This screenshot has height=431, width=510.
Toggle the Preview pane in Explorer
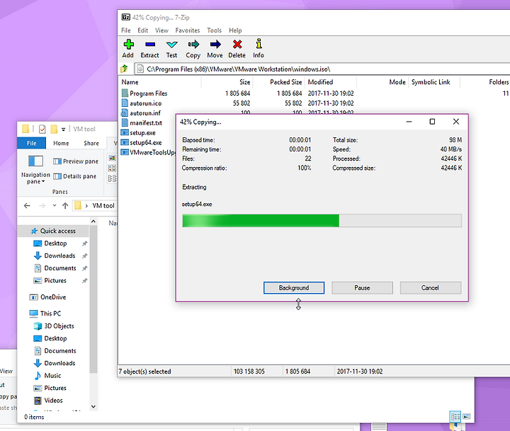coord(76,161)
